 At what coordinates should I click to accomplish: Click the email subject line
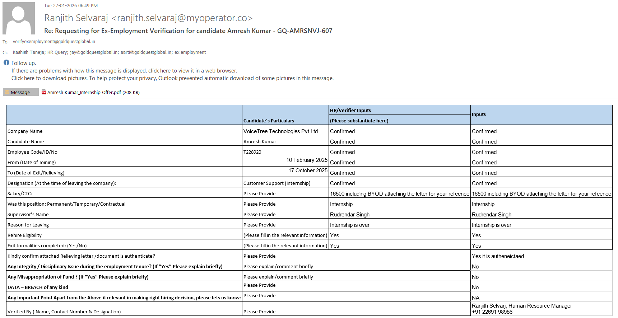coord(188,31)
